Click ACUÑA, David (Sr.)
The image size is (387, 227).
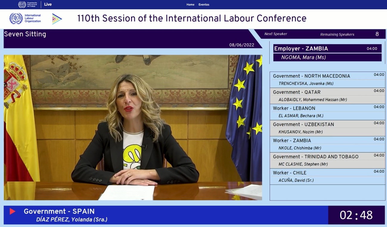[x=296, y=180]
